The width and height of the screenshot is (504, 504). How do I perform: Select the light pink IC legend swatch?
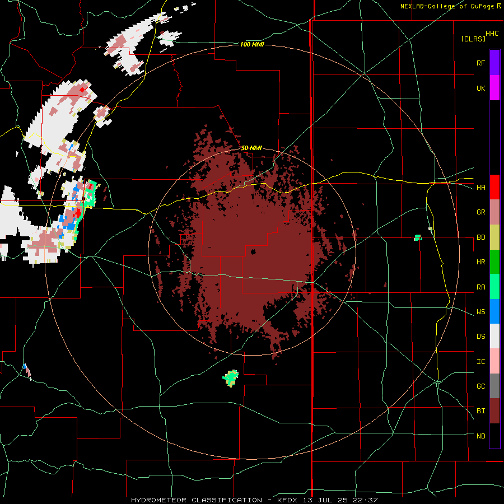pyautogui.click(x=494, y=361)
